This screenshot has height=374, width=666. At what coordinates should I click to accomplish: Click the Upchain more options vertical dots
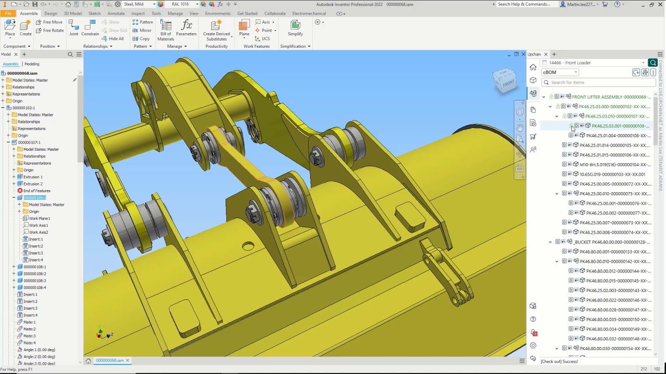[654, 72]
